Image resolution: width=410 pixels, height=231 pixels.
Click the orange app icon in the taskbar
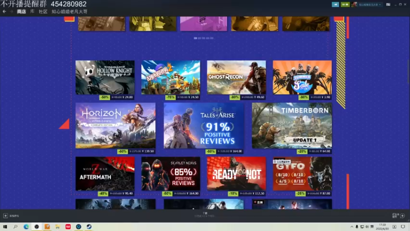tap(47, 227)
